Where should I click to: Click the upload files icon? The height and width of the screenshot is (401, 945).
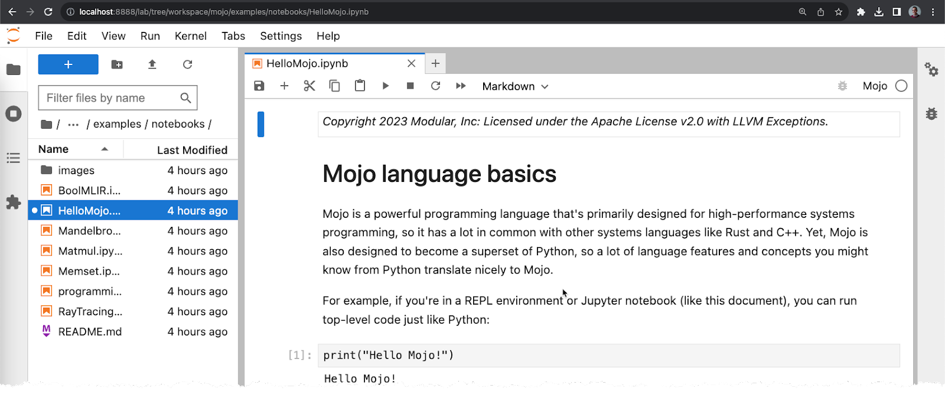152,64
